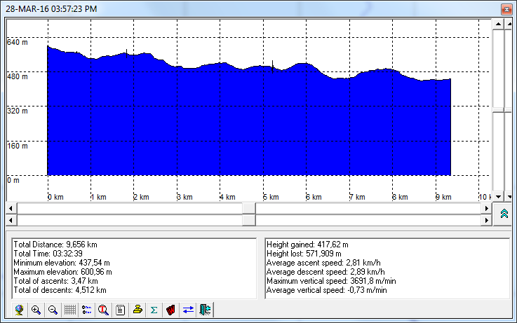Collapse the panel with the double chevron button
Screen dimensions: 517x323
coord(504,214)
